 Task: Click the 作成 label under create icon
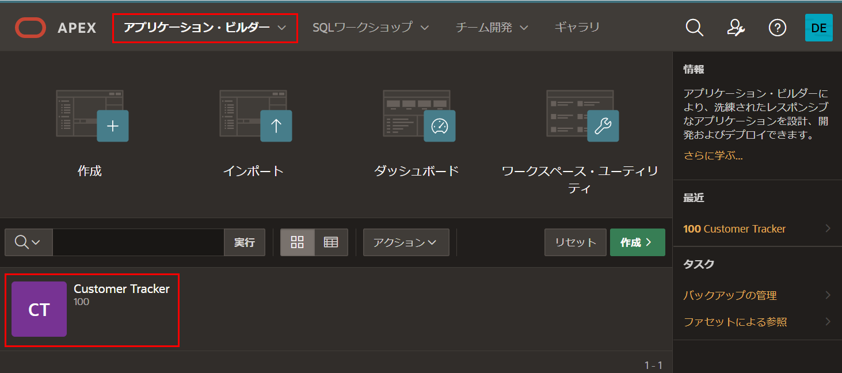(x=90, y=171)
